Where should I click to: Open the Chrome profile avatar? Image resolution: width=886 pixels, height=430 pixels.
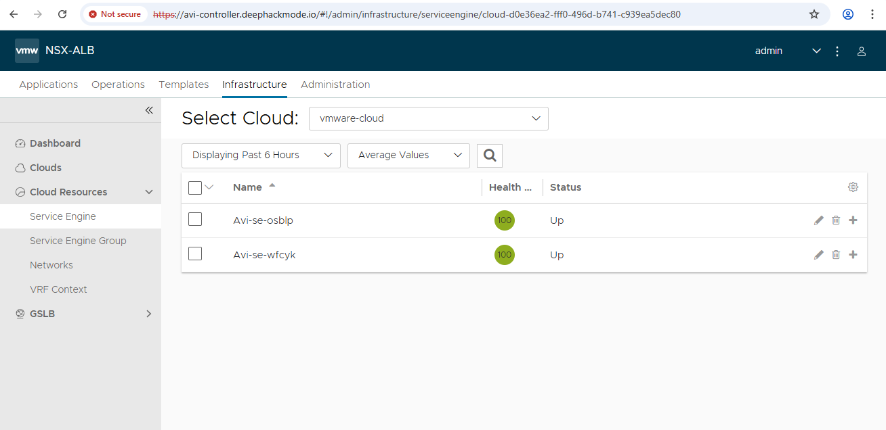[x=848, y=14]
